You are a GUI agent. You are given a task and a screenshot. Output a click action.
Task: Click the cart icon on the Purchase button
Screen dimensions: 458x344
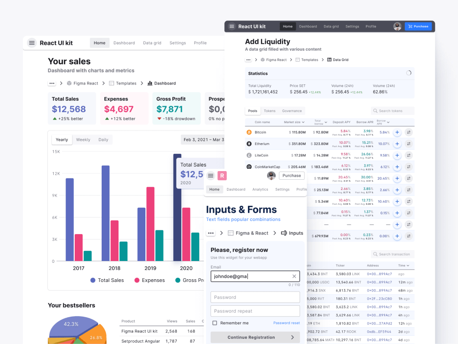pyautogui.click(x=409, y=26)
